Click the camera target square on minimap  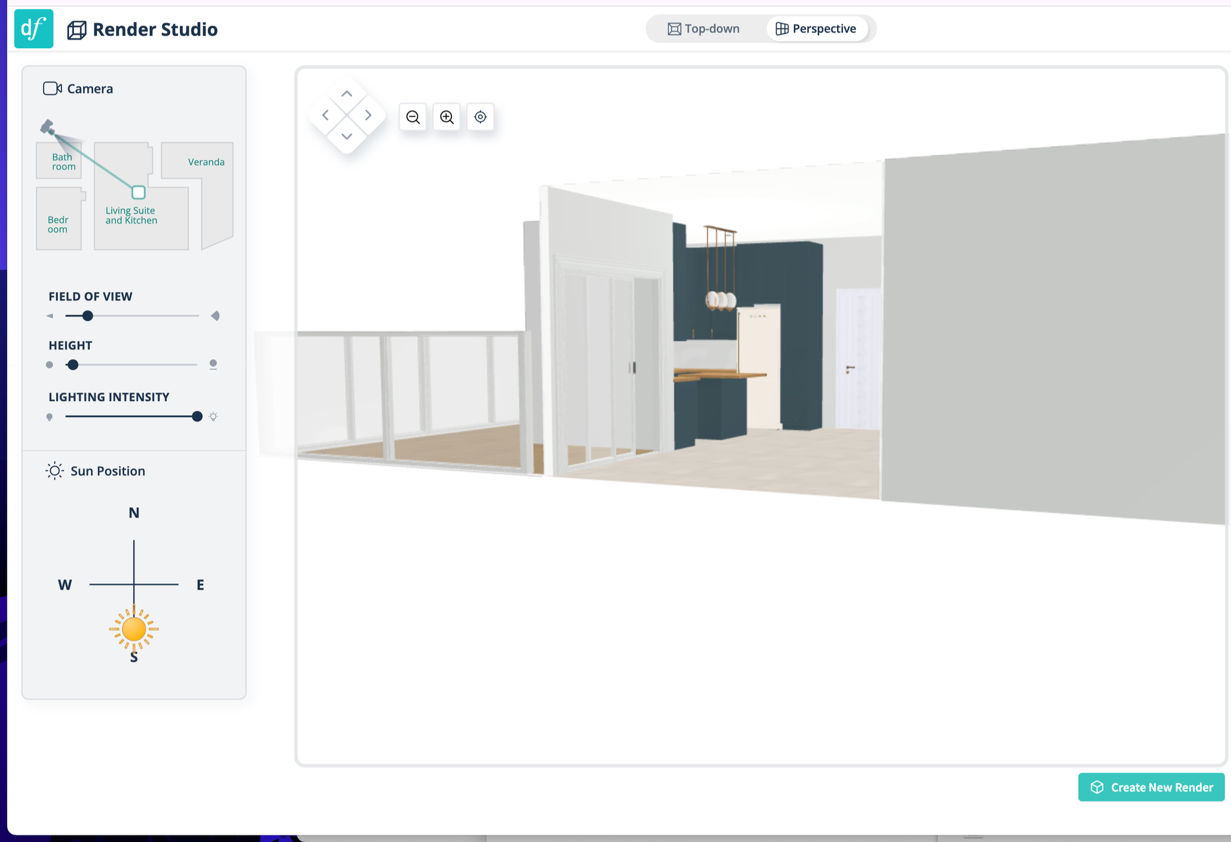[138, 192]
